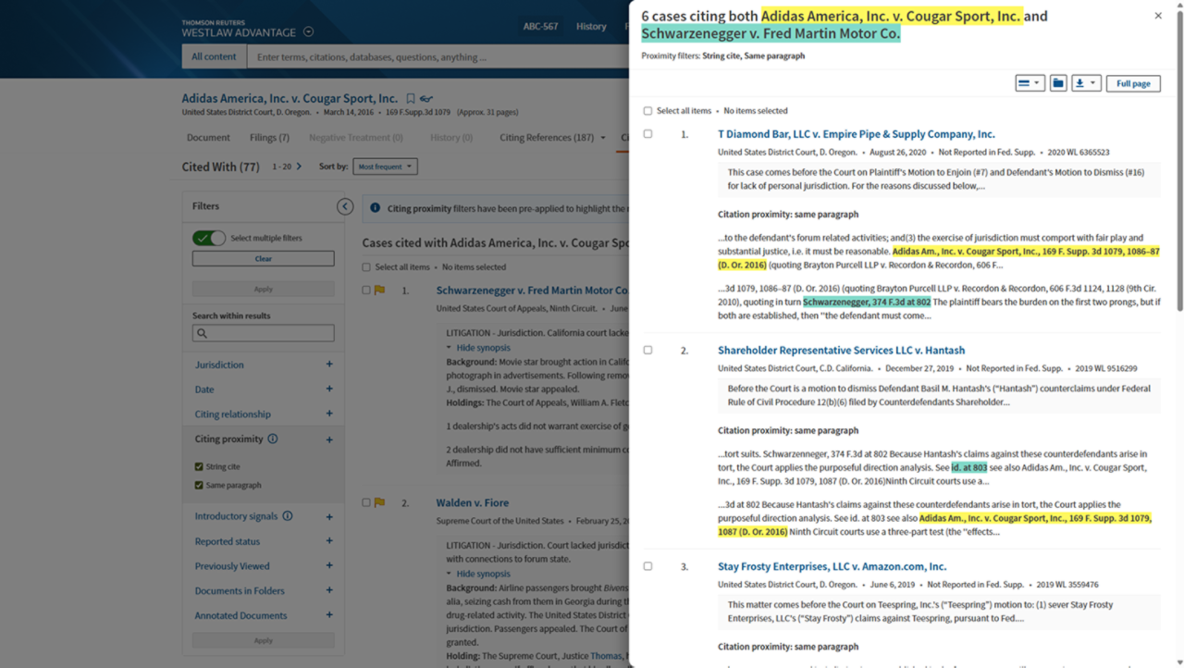This screenshot has height=668, width=1184.
Task: Click the bookmark icon beside the Adidas case title
Action: [x=410, y=99]
